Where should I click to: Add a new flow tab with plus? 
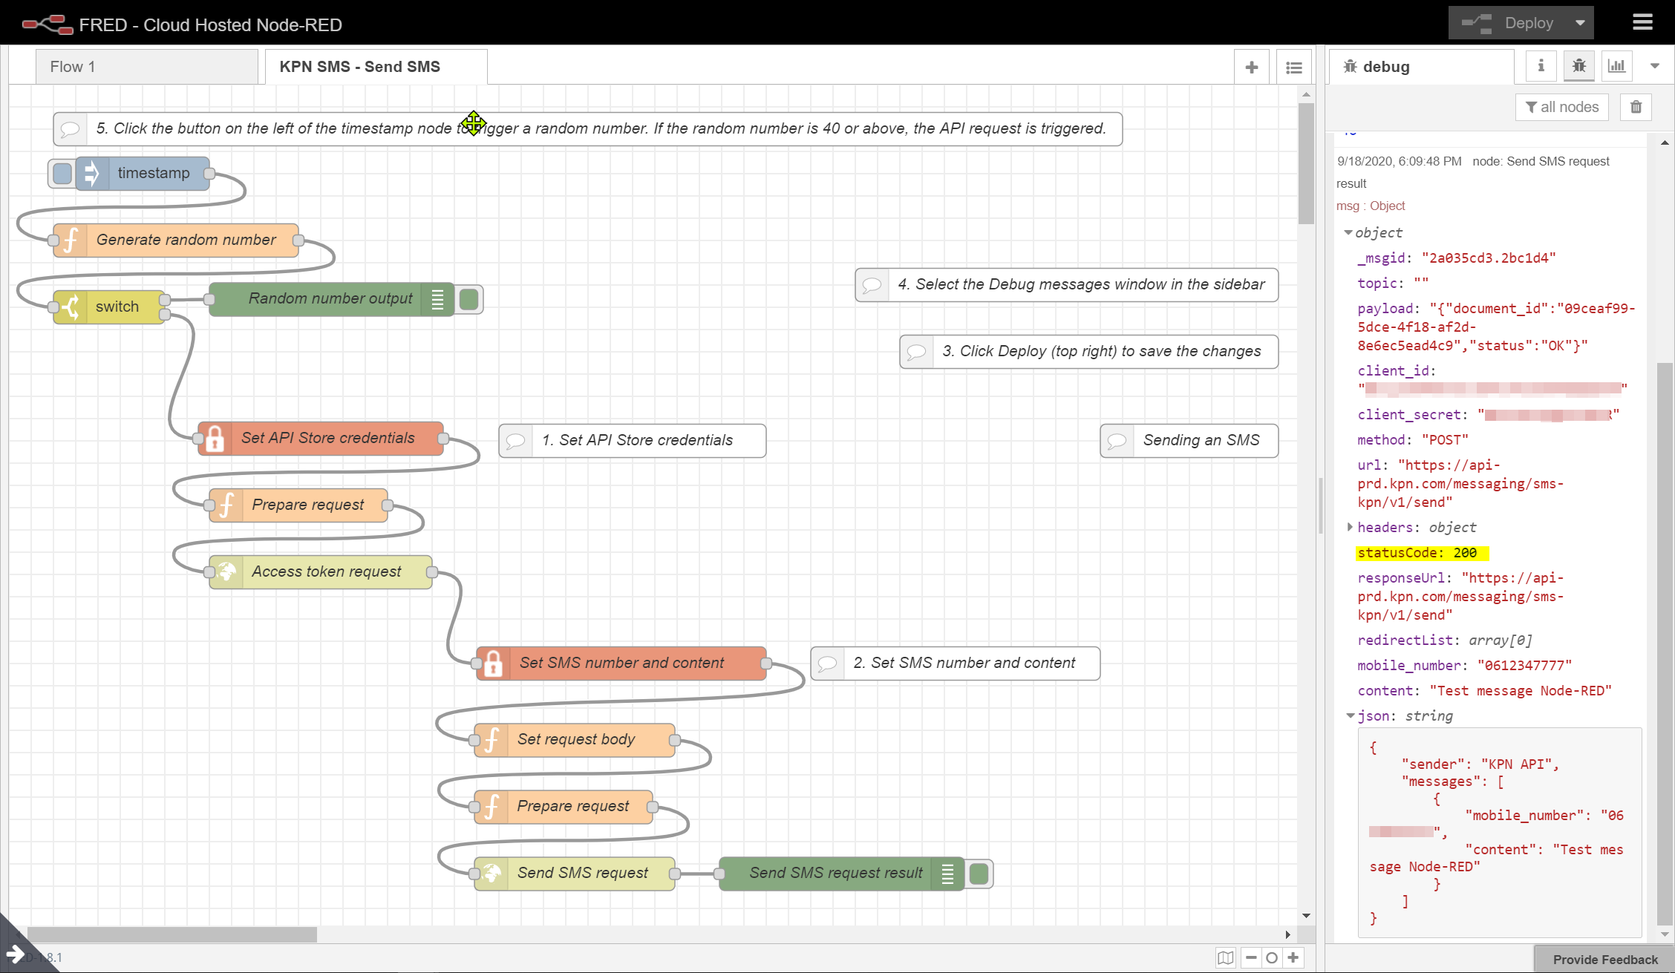point(1252,68)
